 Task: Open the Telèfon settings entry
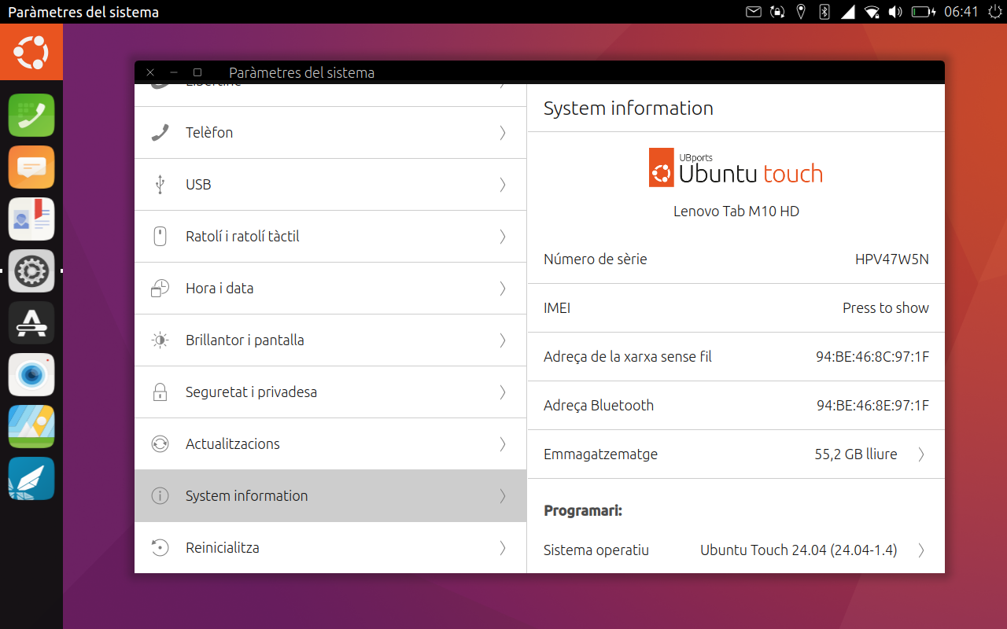pos(330,132)
